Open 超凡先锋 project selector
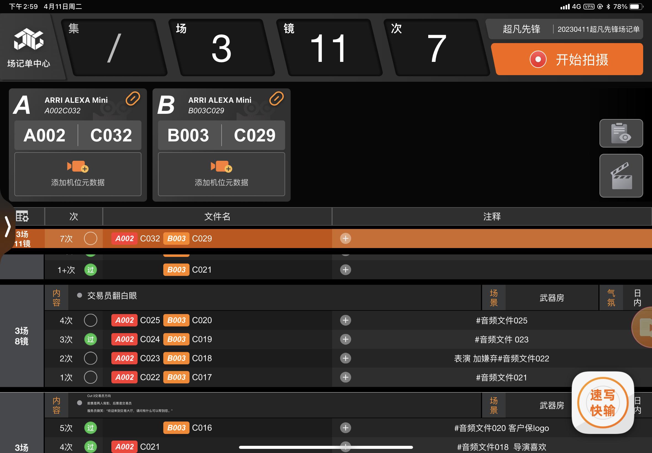Screen dimensions: 652x453 521,29
